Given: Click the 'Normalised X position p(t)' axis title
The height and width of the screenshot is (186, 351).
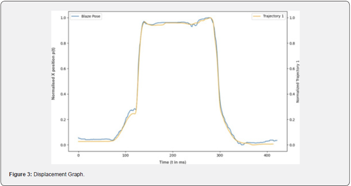Looking at the screenshot, I should coord(54,76).
